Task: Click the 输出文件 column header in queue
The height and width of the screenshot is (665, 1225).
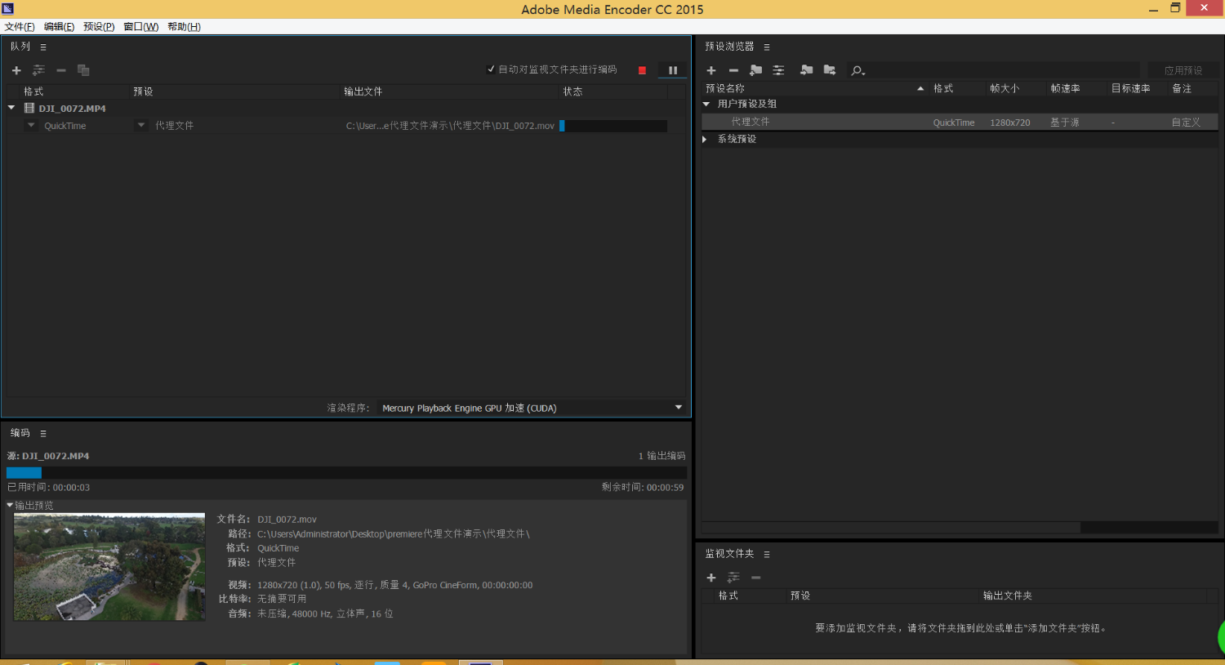Action: pyautogui.click(x=363, y=91)
